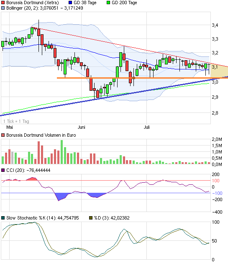The height and width of the screenshot is (263, 228).
Task: Click the 'GD 200 Tage' legend label
Action: tap(124, 3)
